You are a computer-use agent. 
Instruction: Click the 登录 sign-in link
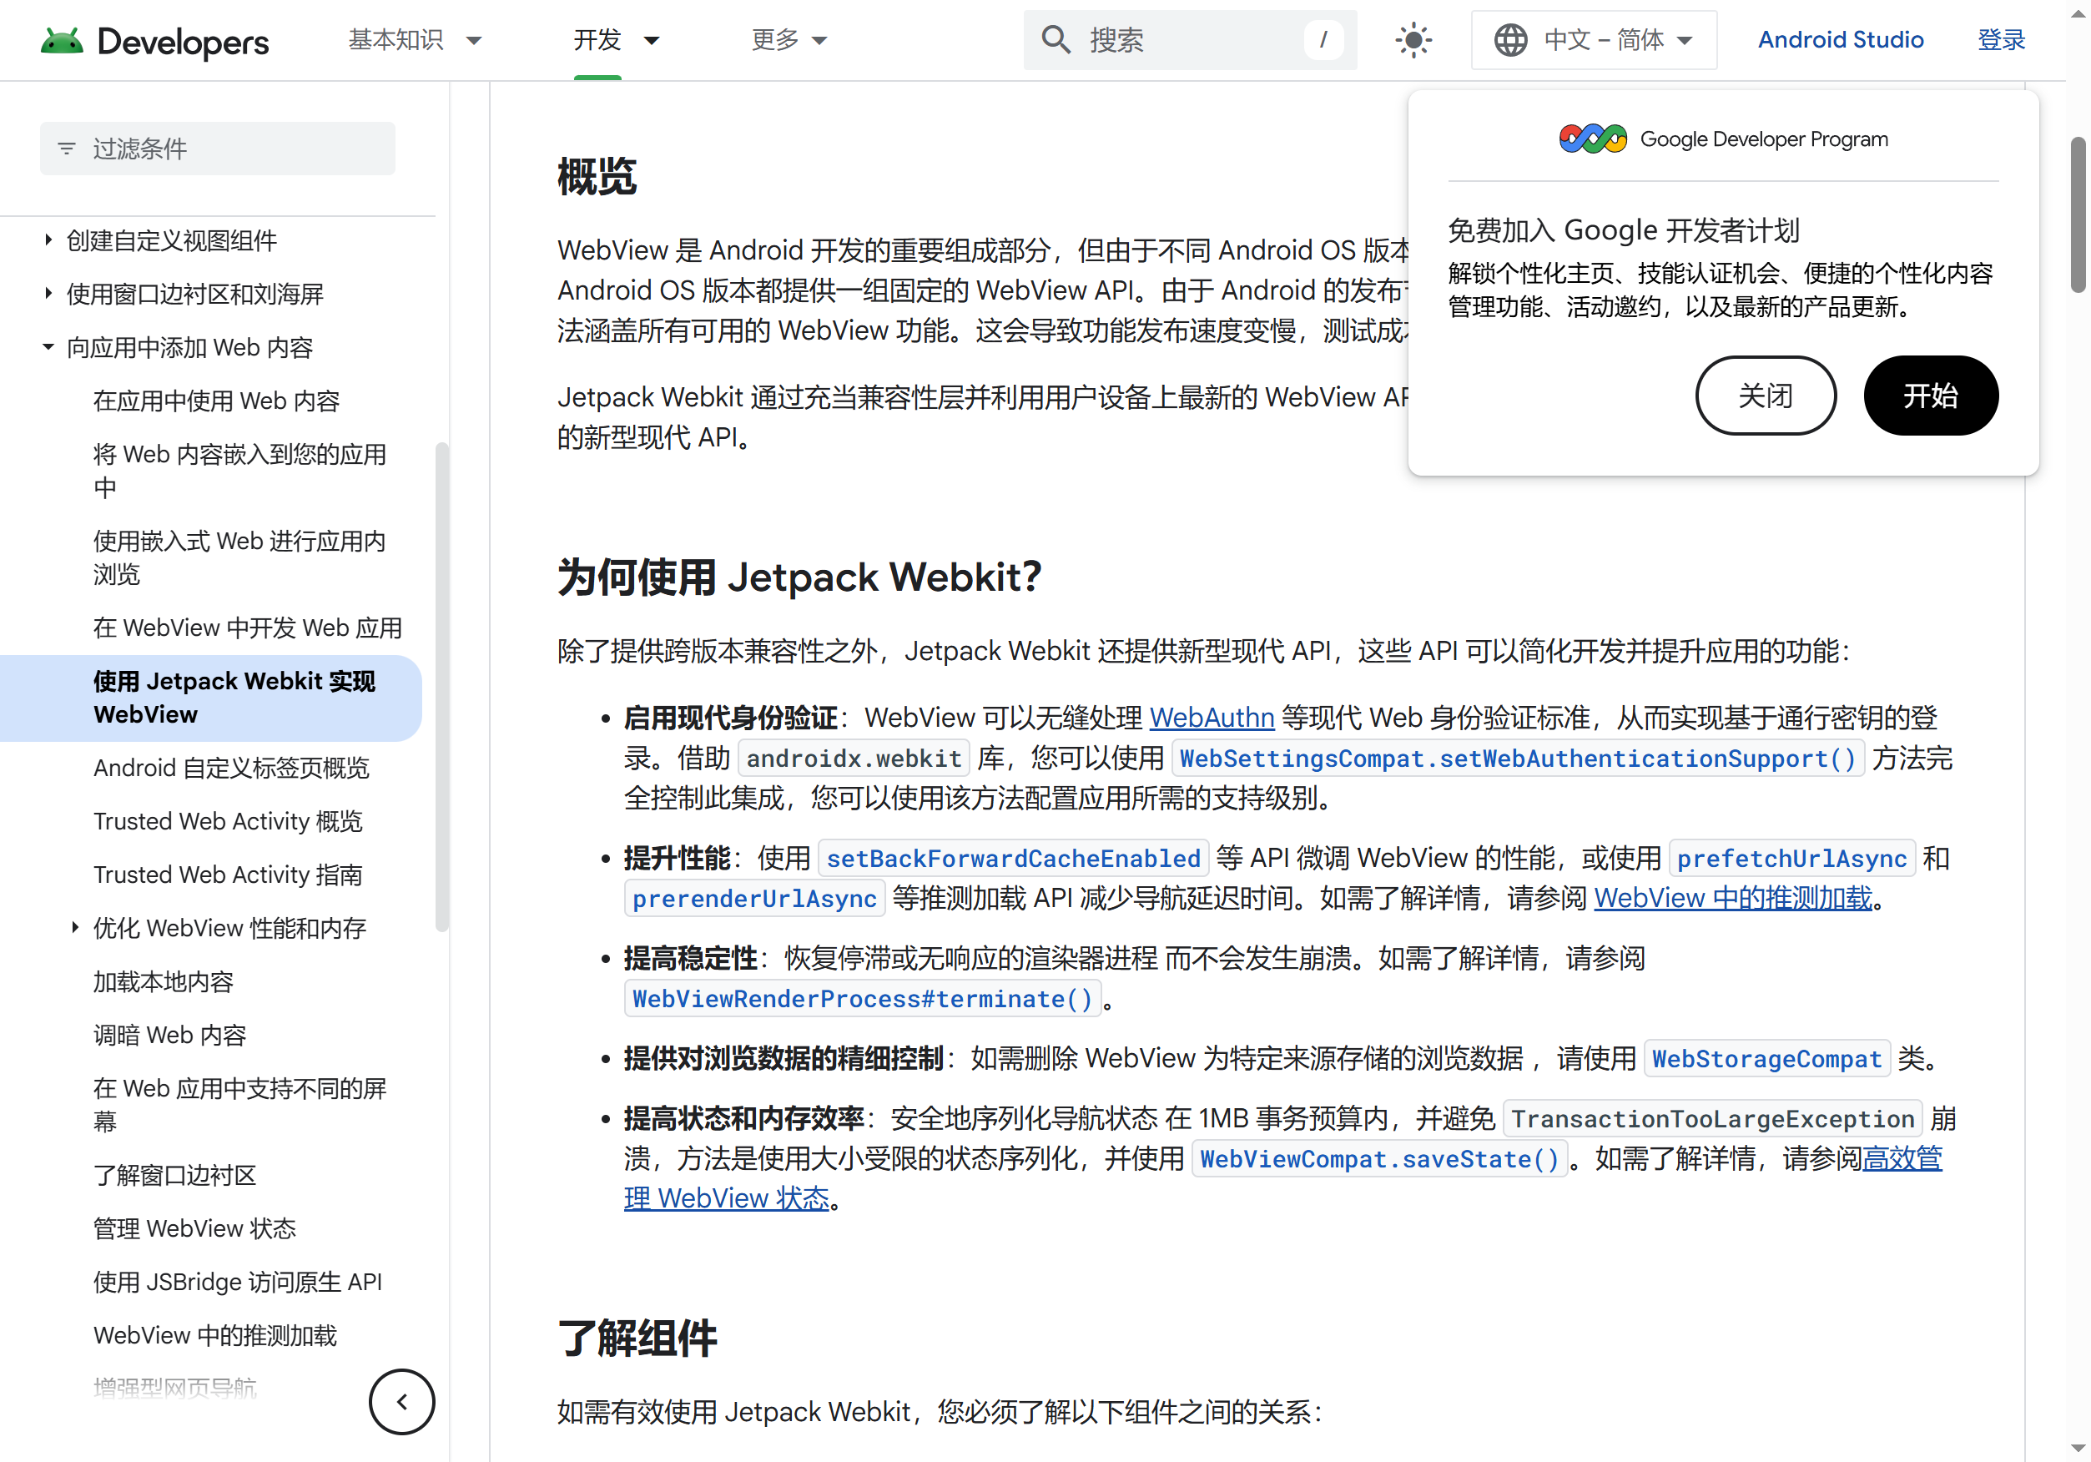(x=2001, y=40)
